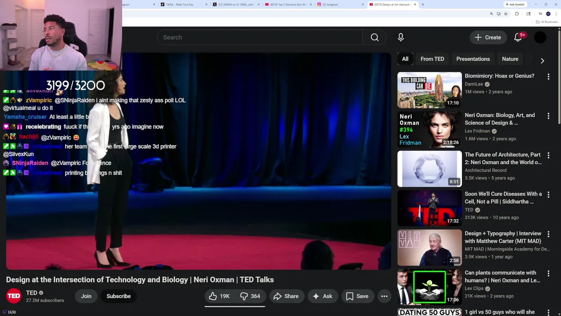561x316 pixels.
Task: Open a new browser tab
Action: click(x=423, y=4)
